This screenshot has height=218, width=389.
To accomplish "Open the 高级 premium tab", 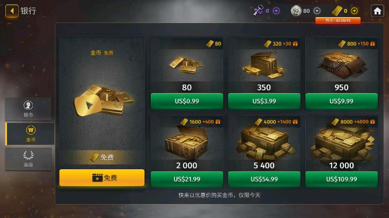I will pyautogui.click(x=28, y=159).
